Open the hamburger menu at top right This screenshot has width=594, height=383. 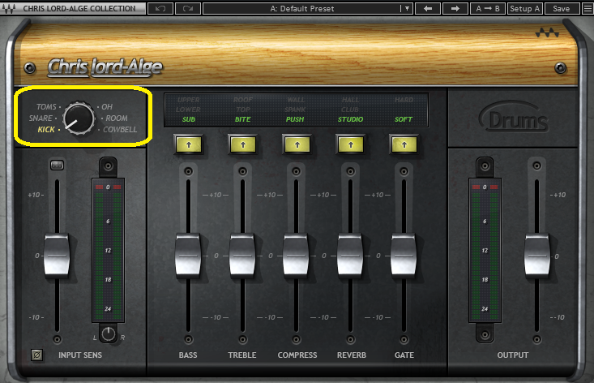coord(586,8)
